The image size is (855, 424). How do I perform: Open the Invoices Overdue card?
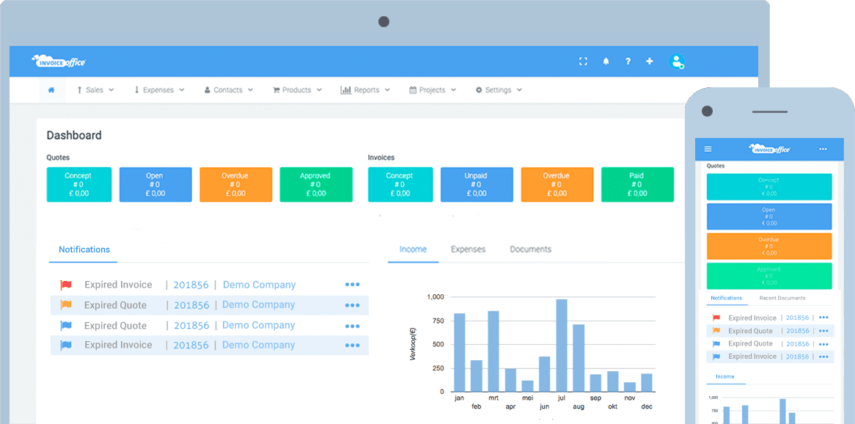click(x=557, y=184)
